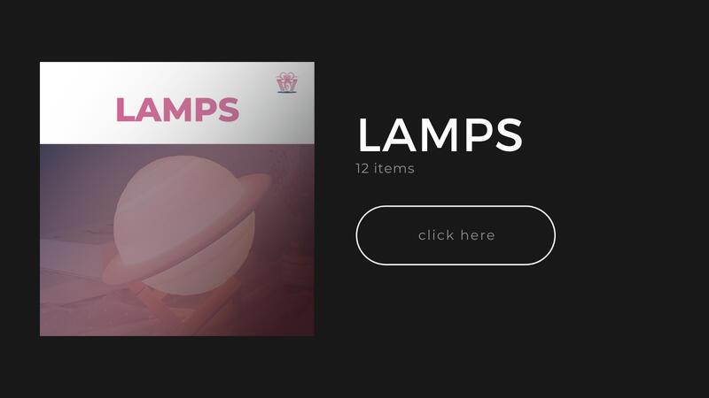This screenshot has height=398, width=709.
Task: Open the "click here" button
Action: pos(456,235)
